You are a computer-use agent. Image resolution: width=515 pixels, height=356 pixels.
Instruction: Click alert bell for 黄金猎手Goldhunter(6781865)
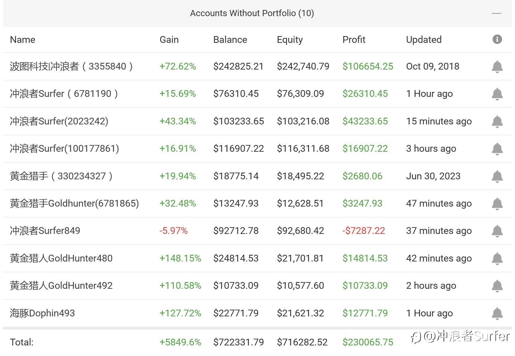[497, 204]
